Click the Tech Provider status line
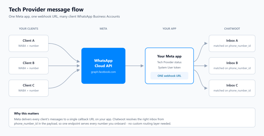Image resolution: width=264 pixels, height=136 pixels. [169, 62]
